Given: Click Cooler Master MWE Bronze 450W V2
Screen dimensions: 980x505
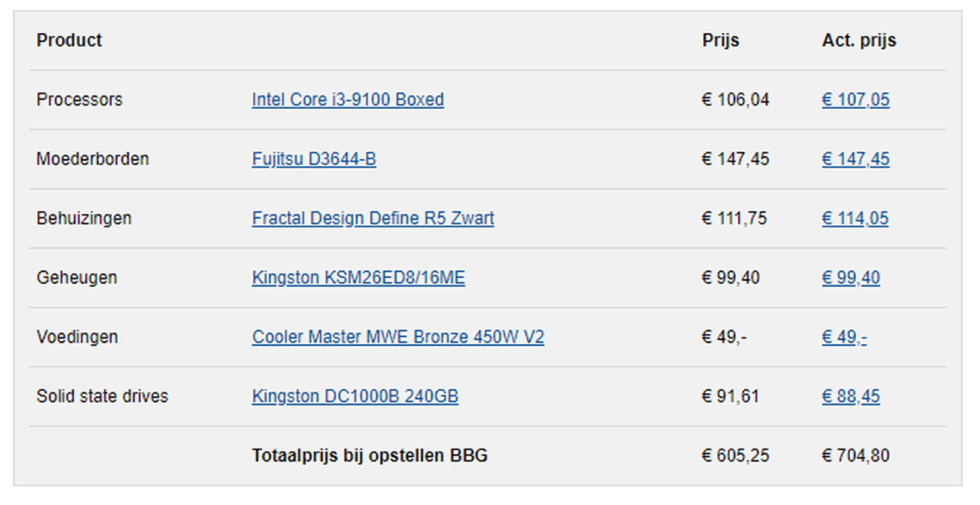Looking at the screenshot, I should (x=398, y=337).
